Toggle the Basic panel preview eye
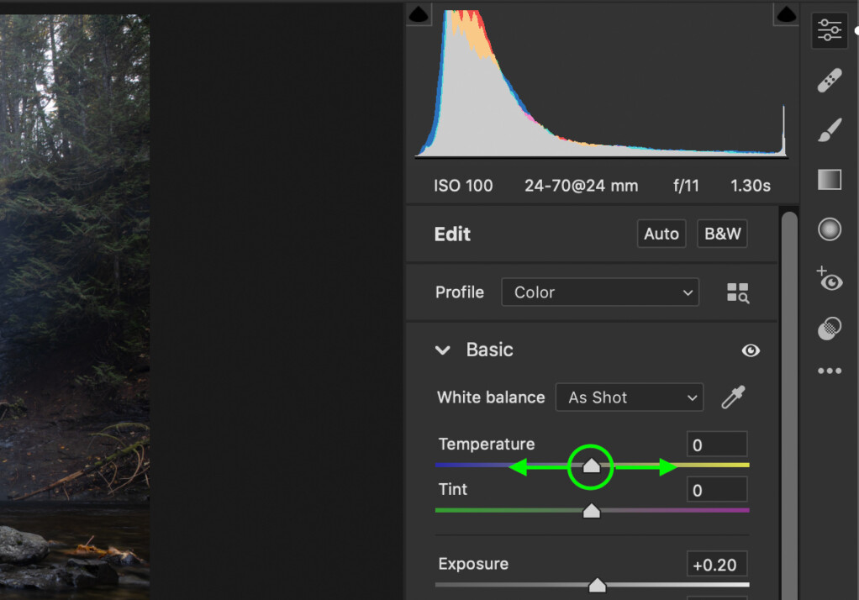Viewport: 859px width, 600px height. 751,350
